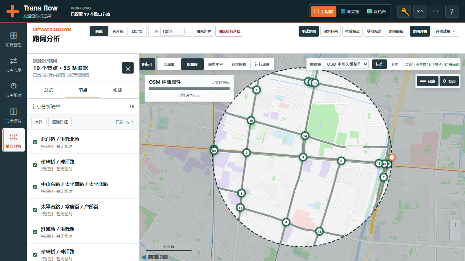
Task: Choose 自定义 selection shape
Action: pos(137,32)
